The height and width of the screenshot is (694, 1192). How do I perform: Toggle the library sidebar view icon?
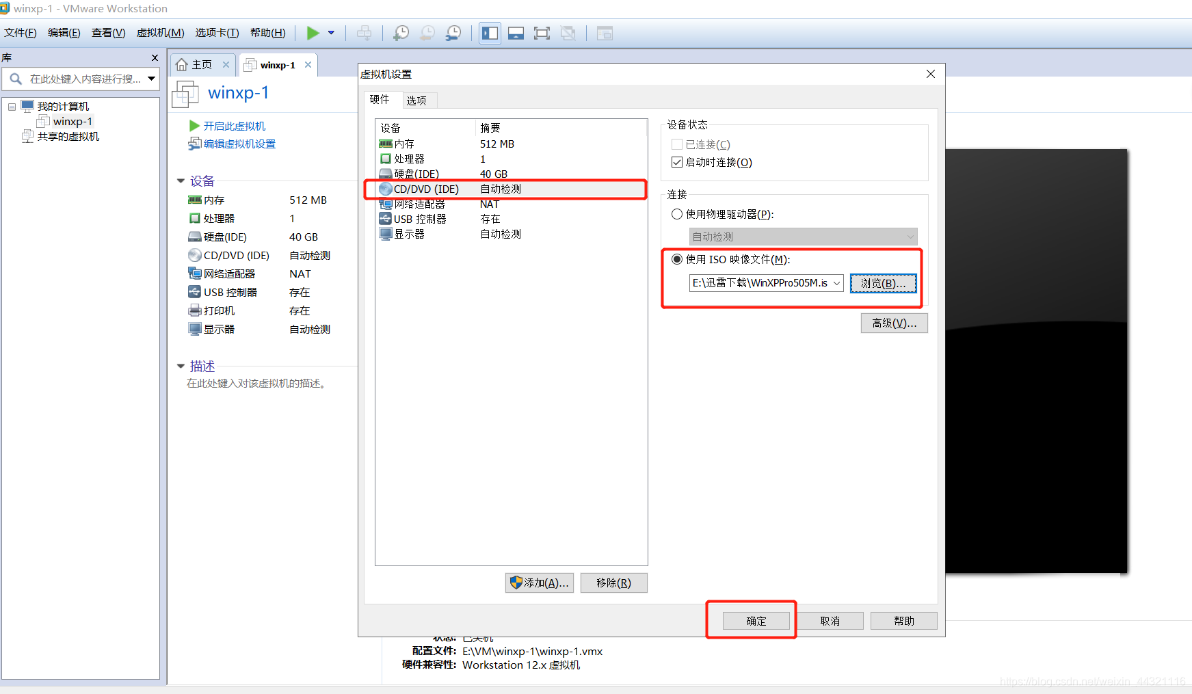tap(490, 33)
